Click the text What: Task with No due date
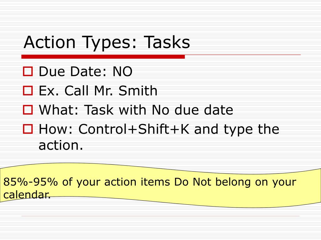Viewport: 321px width, 240px height. (136, 110)
